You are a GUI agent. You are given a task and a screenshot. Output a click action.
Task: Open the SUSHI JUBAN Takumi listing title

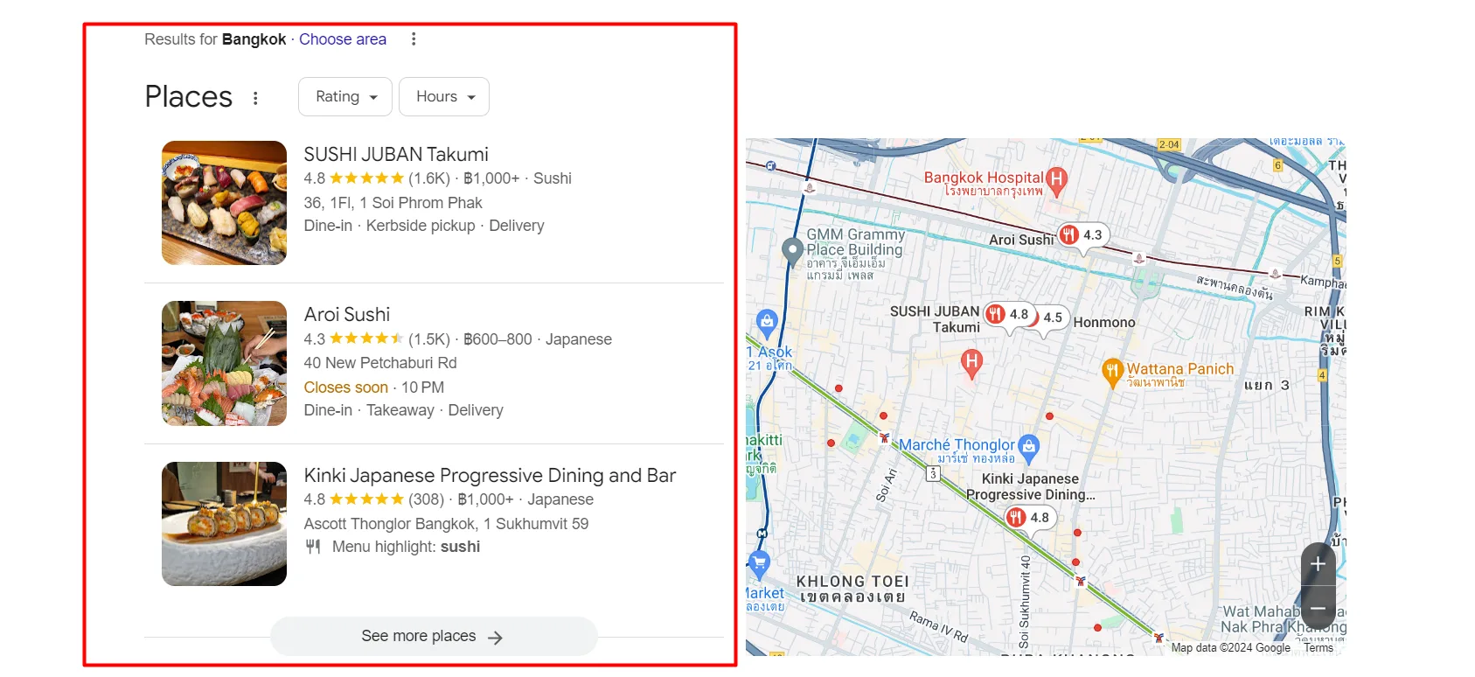click(x=396, y=155)
